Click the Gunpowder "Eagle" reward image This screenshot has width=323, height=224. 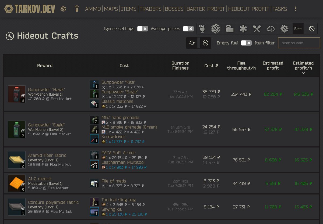point(17,129)
